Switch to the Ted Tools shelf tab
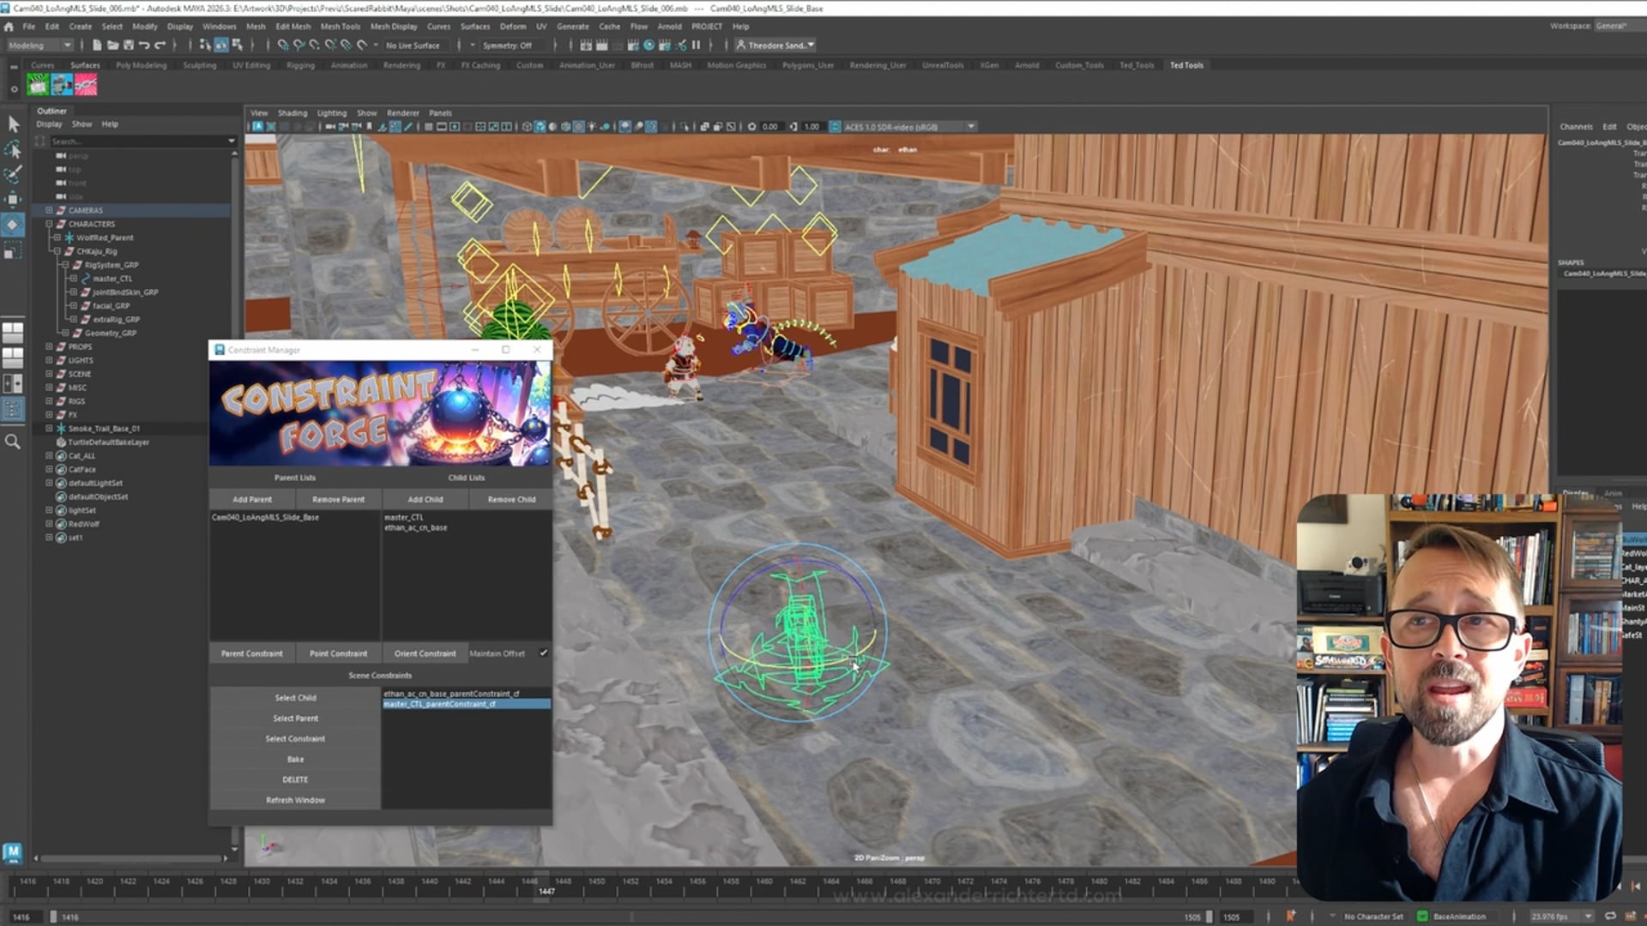Screen dimensions: 1647x926 [x=1186, y=65]
